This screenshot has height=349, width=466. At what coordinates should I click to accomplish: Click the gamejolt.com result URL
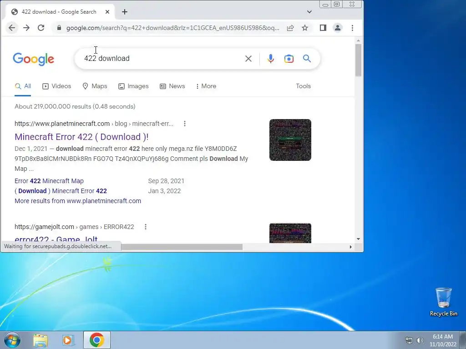(74, 227)
